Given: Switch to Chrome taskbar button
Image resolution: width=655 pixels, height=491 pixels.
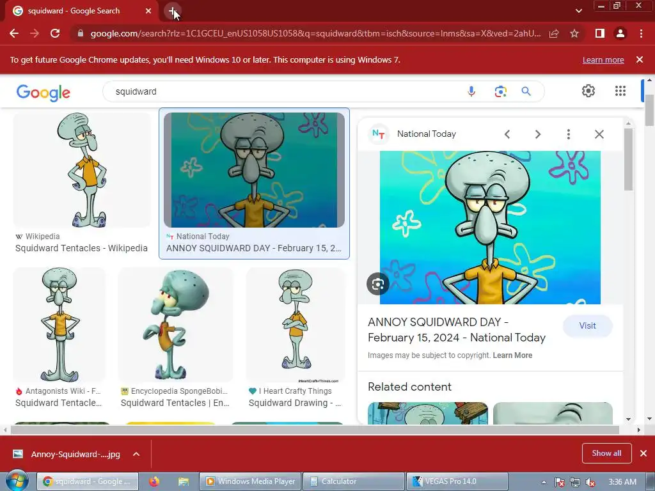Looking at the screenshot, I should click(x=87, y=481).
